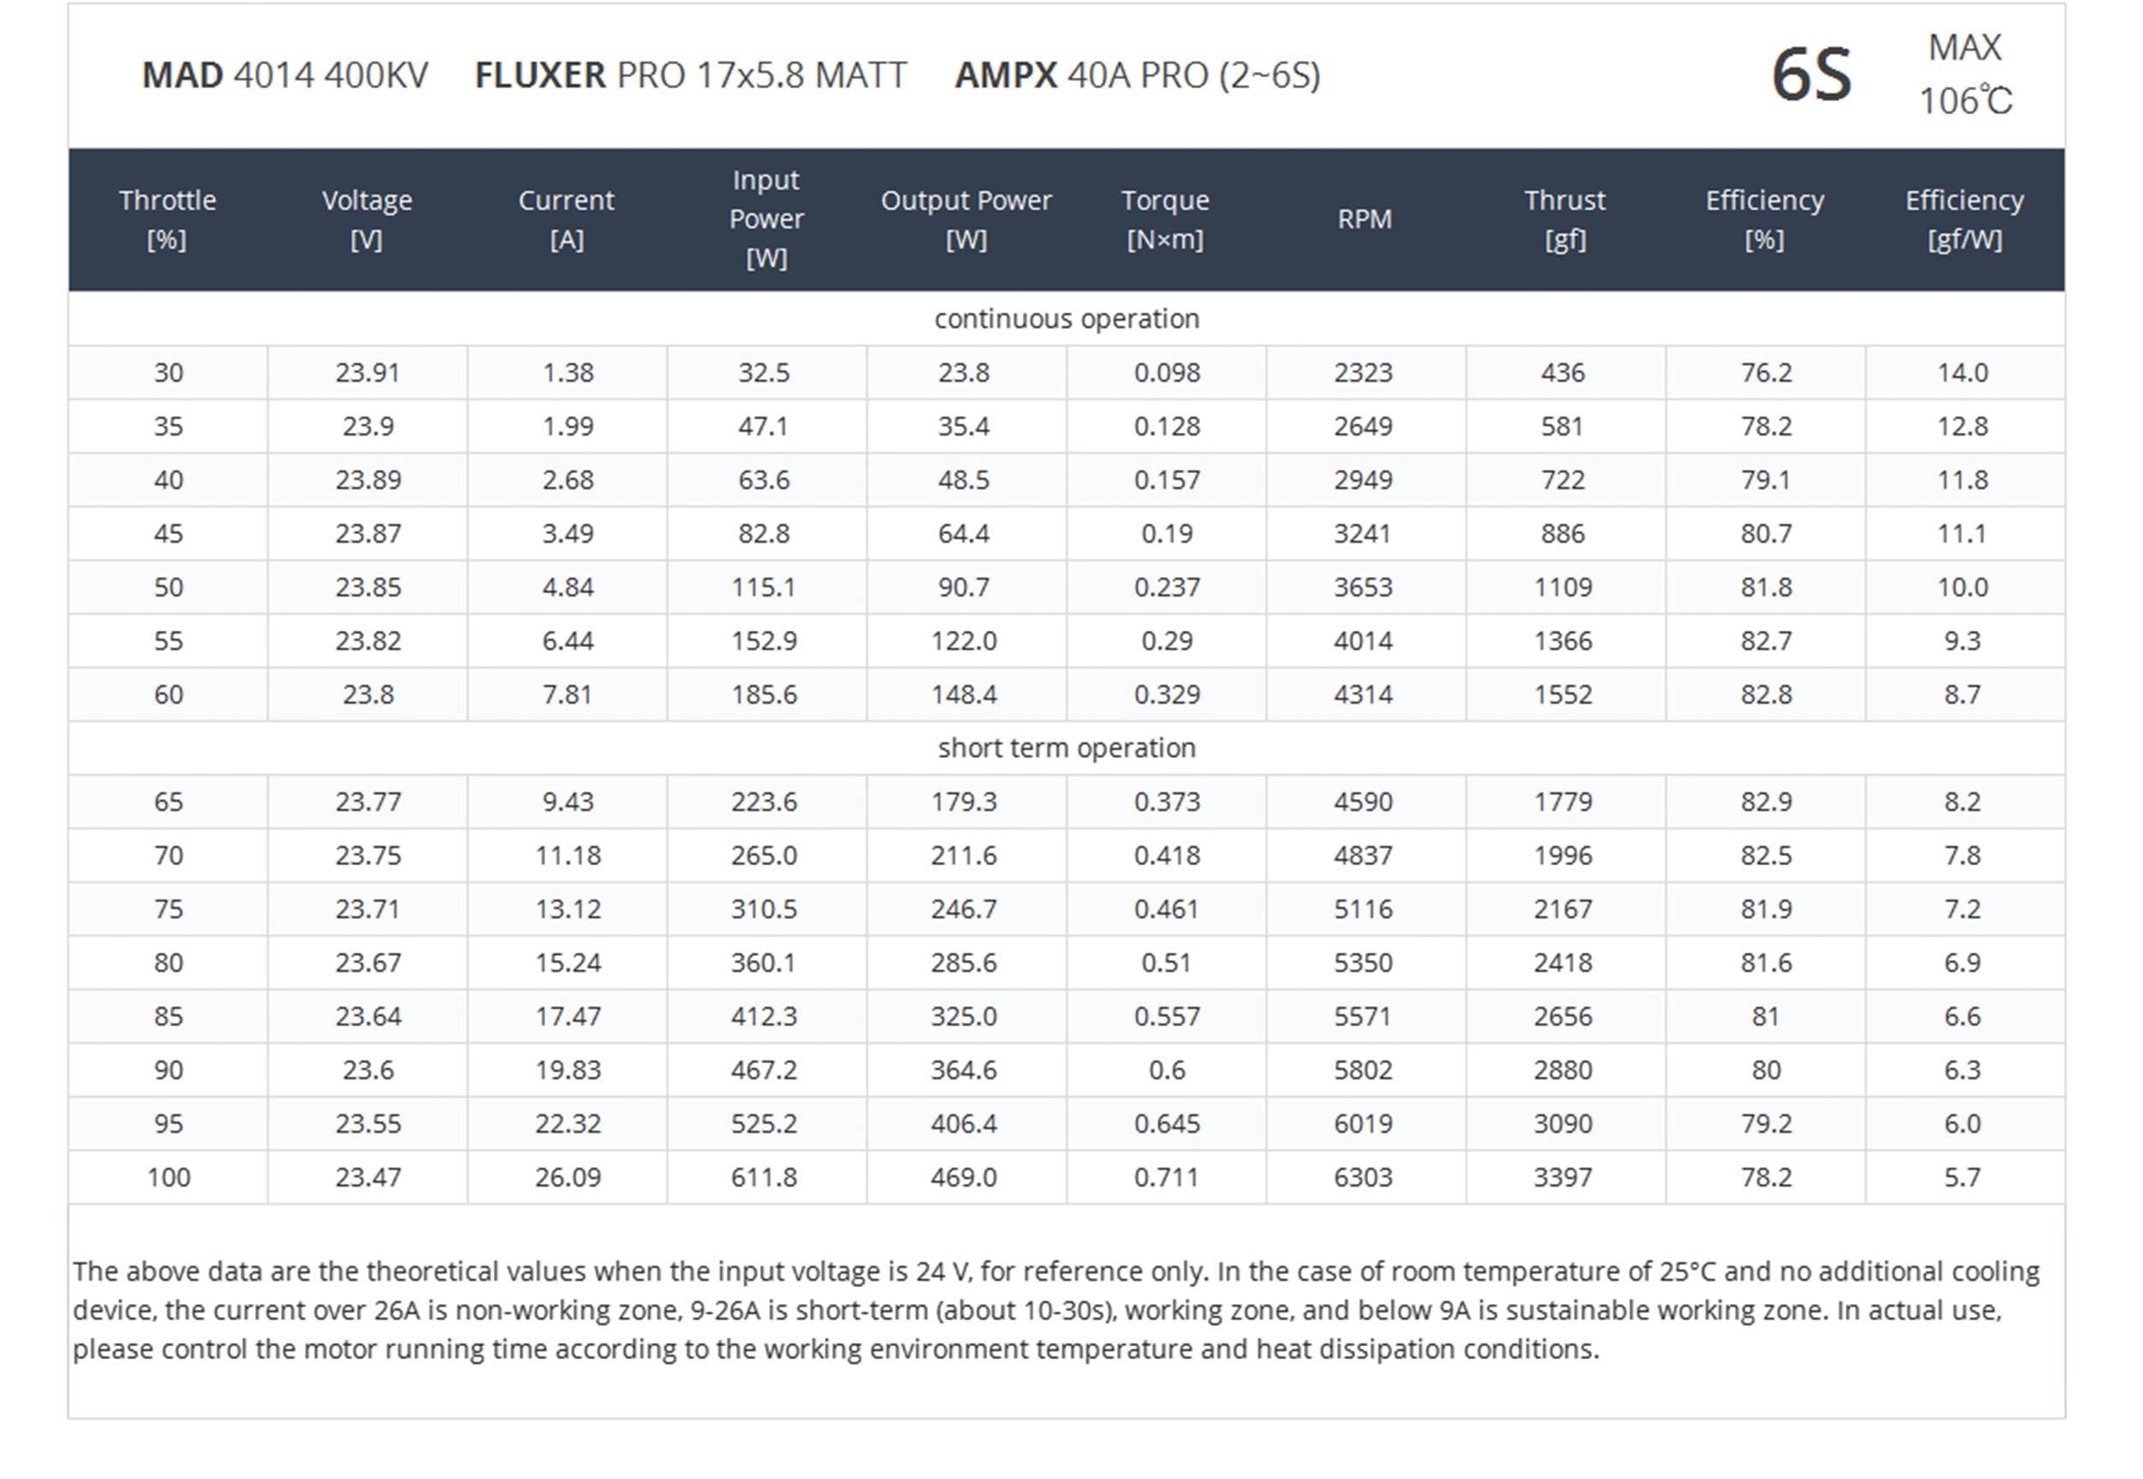
Task: Click the Throttle [%] column header
Action: pos(168,219)
